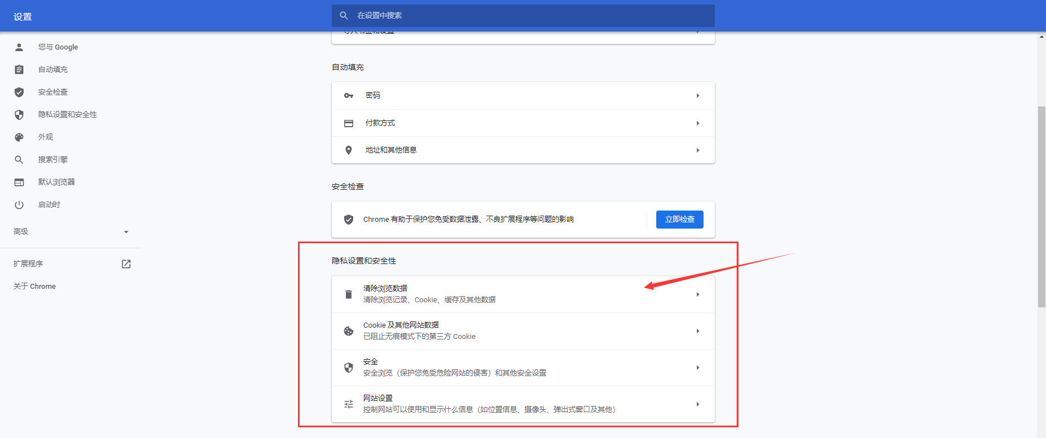Click the 立即检查 button
This screenshot has width=1046, height=438.
pyautogui.click(x=680, y=220)
